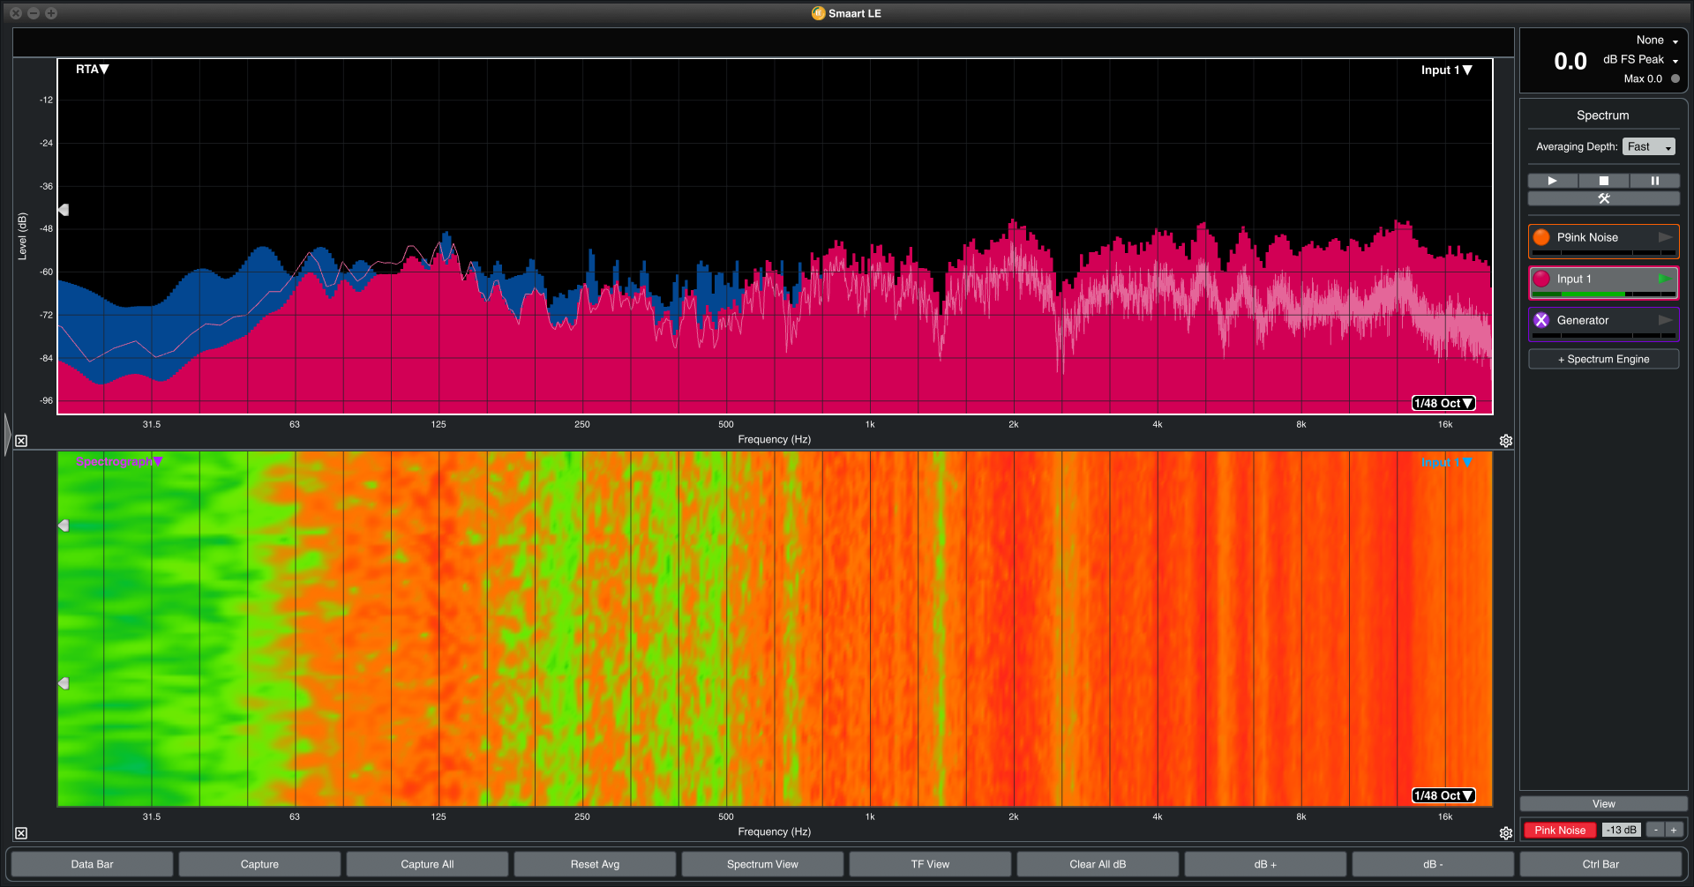Viewport: 1694px width, 887px height.
Task: Increase generator level with plus button
Action: pos(1674,830)
